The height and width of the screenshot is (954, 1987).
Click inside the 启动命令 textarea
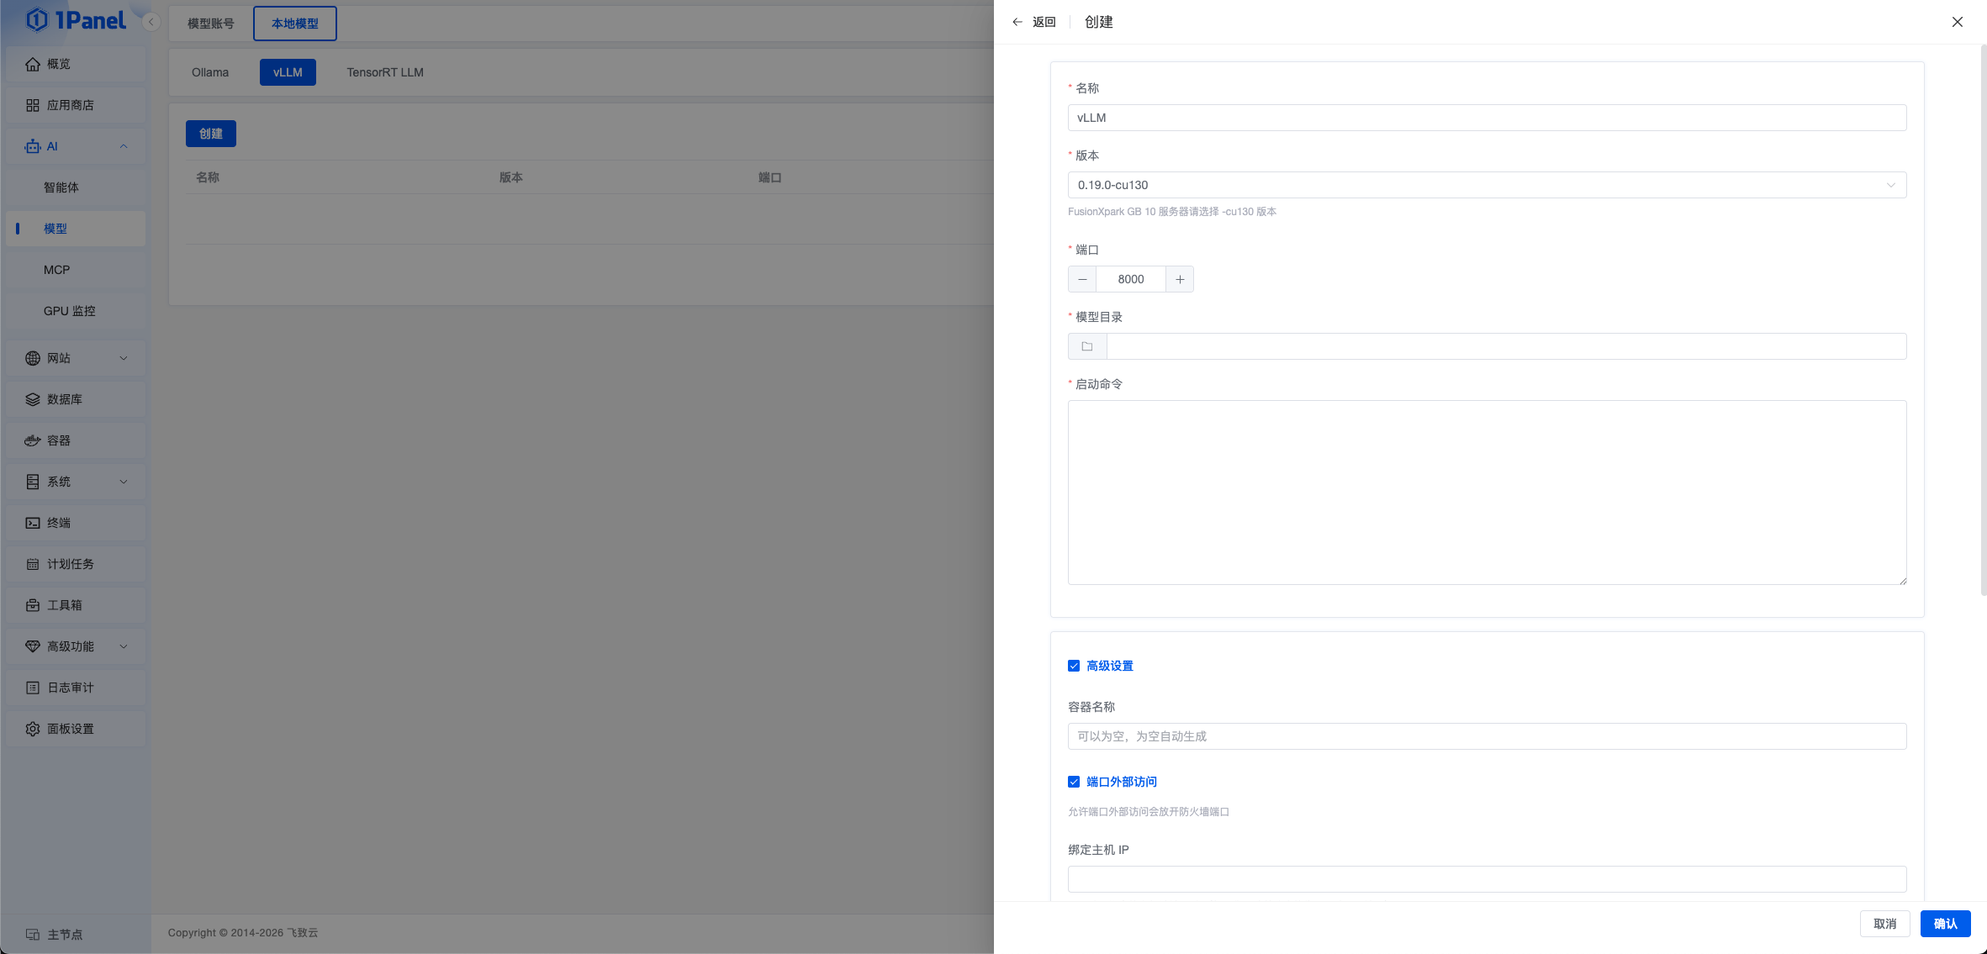point(1486,493)
